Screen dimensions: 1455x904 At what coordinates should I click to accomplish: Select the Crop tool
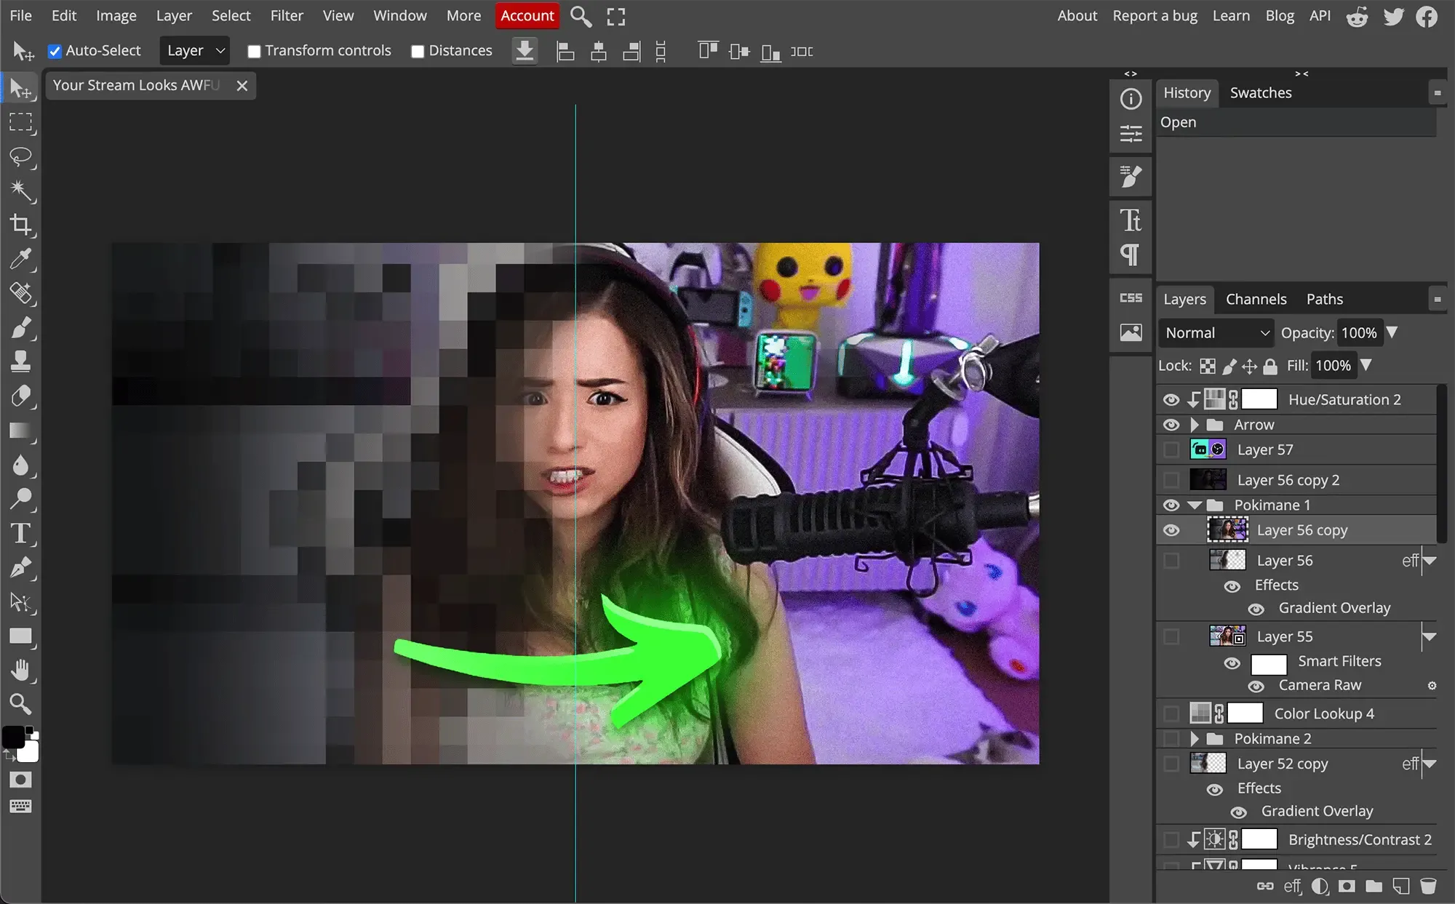(x=20, y=225)
